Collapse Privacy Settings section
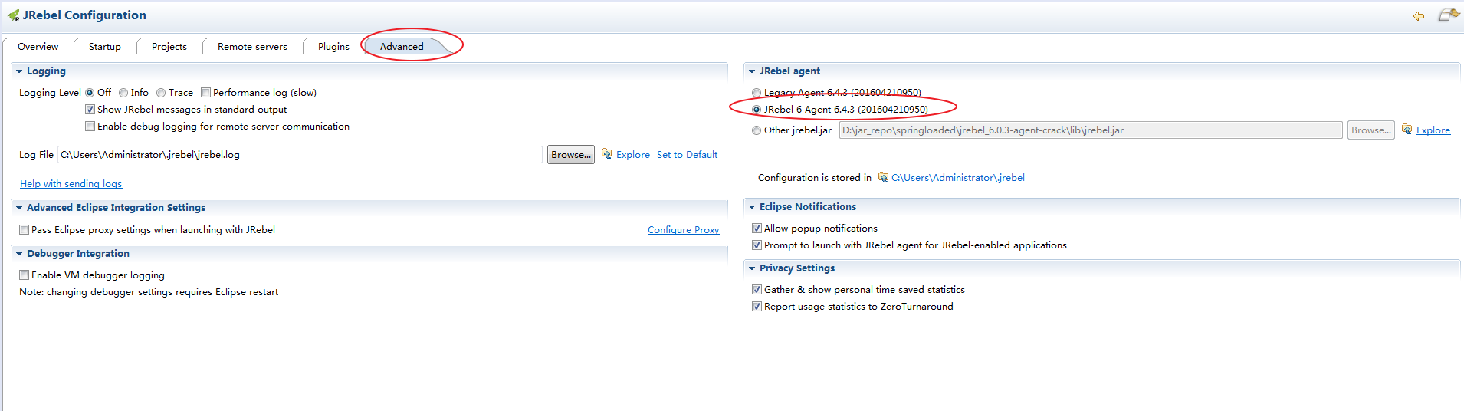The image size is (1464, 411). pos(752,268)
